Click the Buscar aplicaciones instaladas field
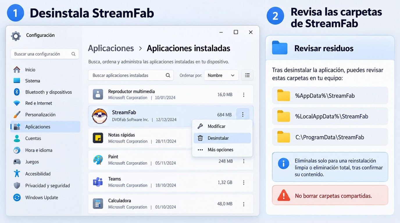The width and height of the screenshot is (400, 223). tap(131, 75)
